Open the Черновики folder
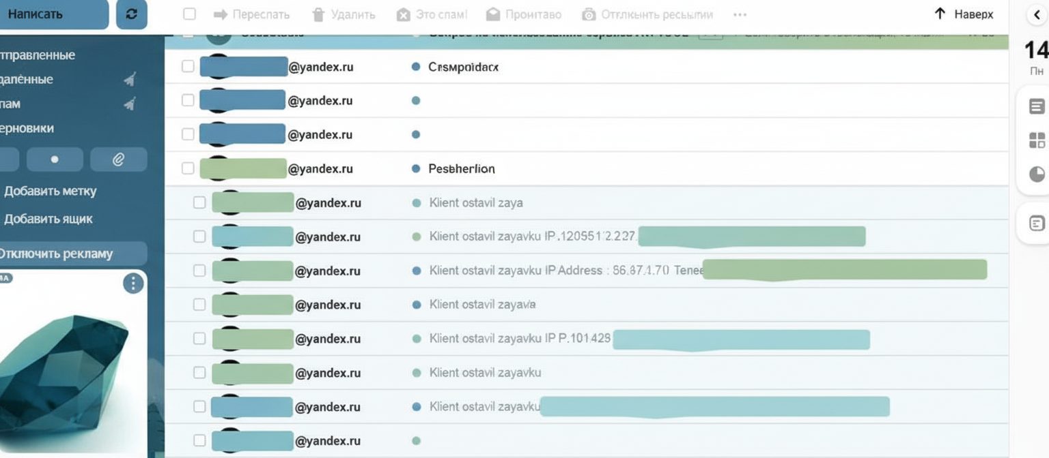1049x458 pixels. [x=27, y=128]
